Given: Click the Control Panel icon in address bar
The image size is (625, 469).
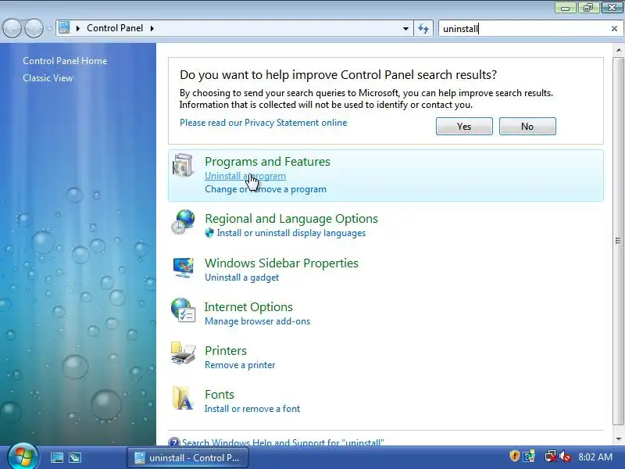Looking at the screenshot, I should pyautogui.click(x=64, y=28).
